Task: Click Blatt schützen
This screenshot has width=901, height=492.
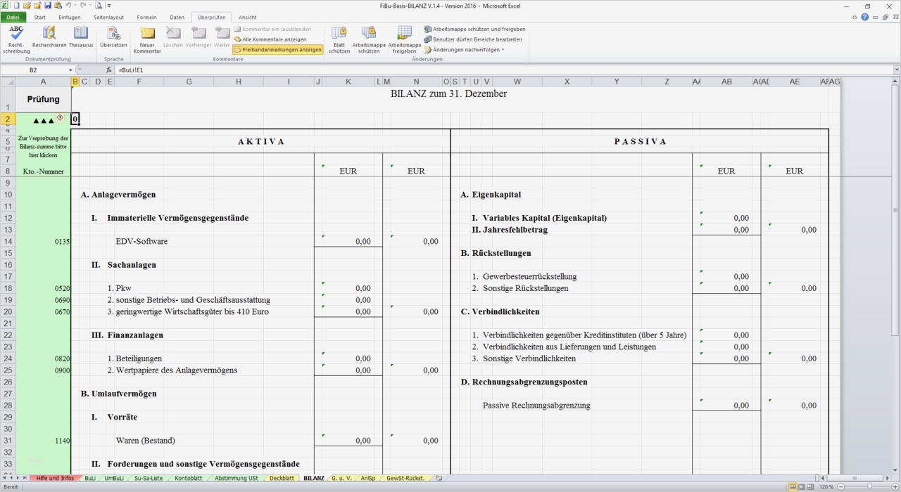Action: coord(339,39)
